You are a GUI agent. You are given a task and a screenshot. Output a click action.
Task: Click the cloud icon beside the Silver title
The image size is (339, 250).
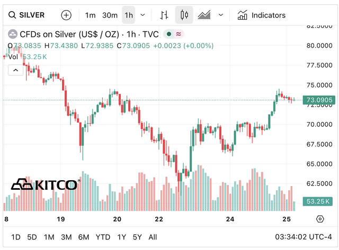point(12,34)
